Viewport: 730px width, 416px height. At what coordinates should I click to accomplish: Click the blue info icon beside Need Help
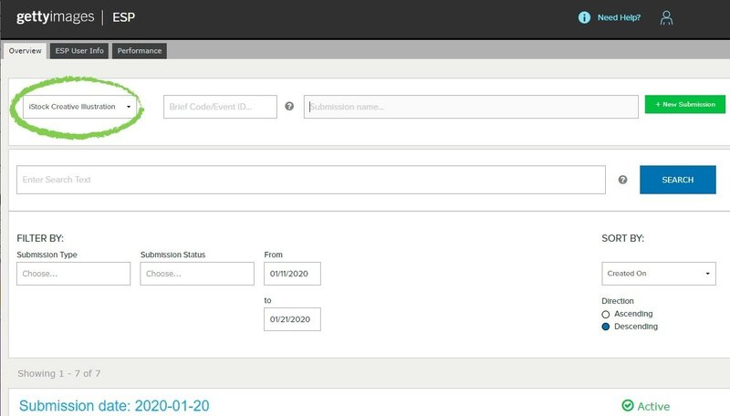[x=584, y=17]
